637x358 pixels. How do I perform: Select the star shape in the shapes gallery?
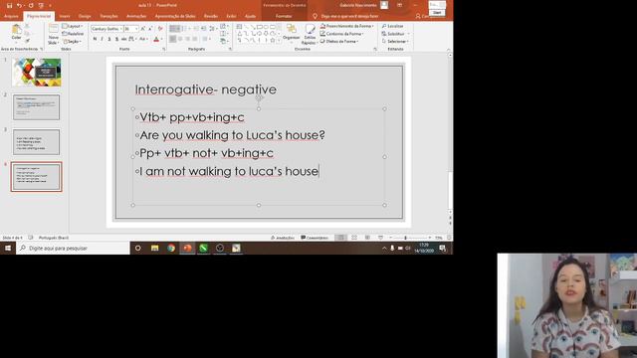point(273,40)
